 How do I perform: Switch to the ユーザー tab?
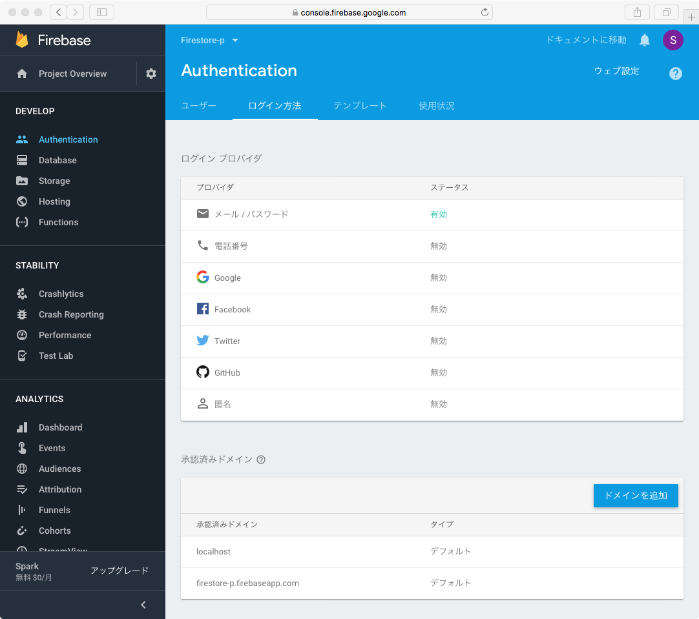coord(198,106)
